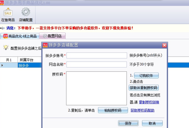Close the 拼多多店铺配置 dialog
Viewport: 189px width, 128px height.
click(x=164, y=45)
